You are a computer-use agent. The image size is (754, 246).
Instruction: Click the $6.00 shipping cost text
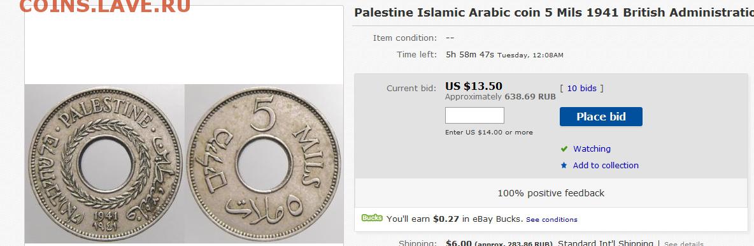point(459,243)
